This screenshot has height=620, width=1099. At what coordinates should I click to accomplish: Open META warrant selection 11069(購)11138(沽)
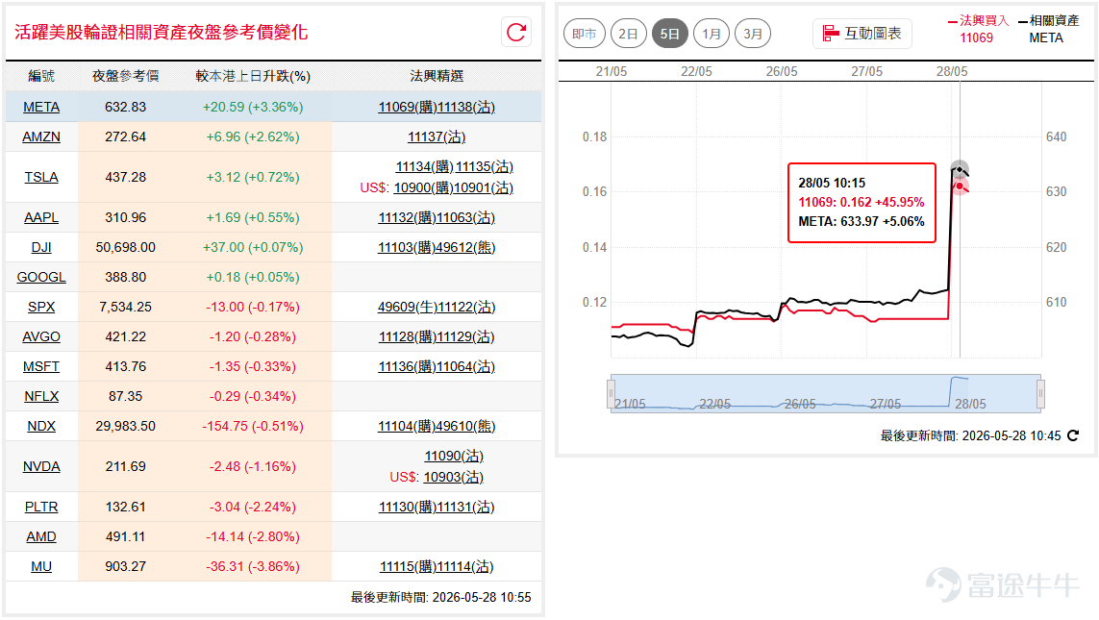point(437,108)
